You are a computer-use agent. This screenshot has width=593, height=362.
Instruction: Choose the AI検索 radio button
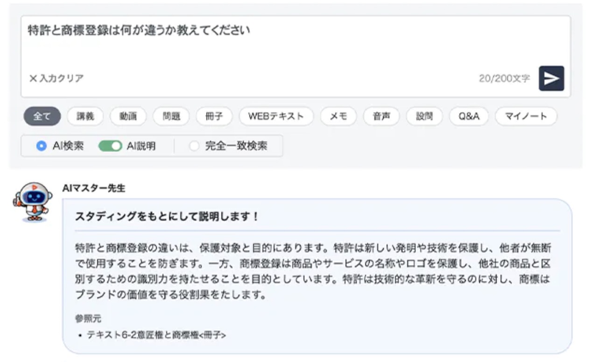(42, 146)
